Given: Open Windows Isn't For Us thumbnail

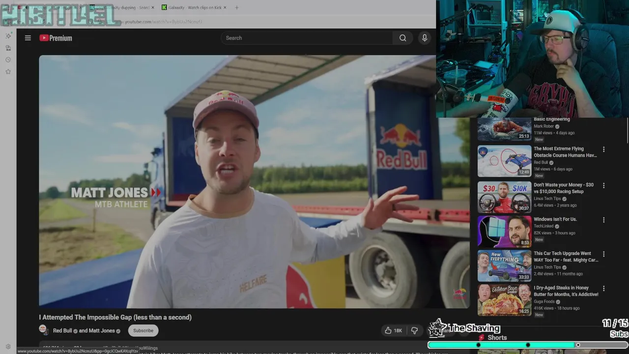Looking at the screenshot, I should 504,231.
